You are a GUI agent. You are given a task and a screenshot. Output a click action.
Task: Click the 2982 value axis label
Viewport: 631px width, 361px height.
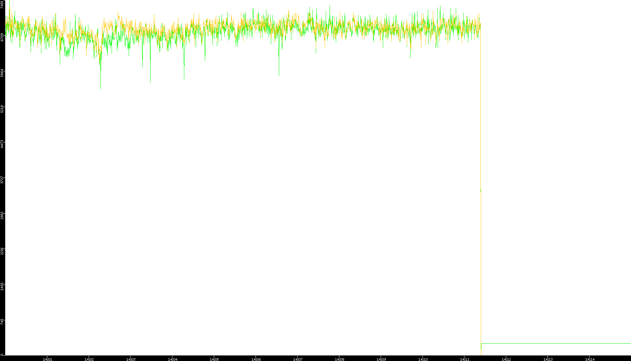tap(2, 215)
